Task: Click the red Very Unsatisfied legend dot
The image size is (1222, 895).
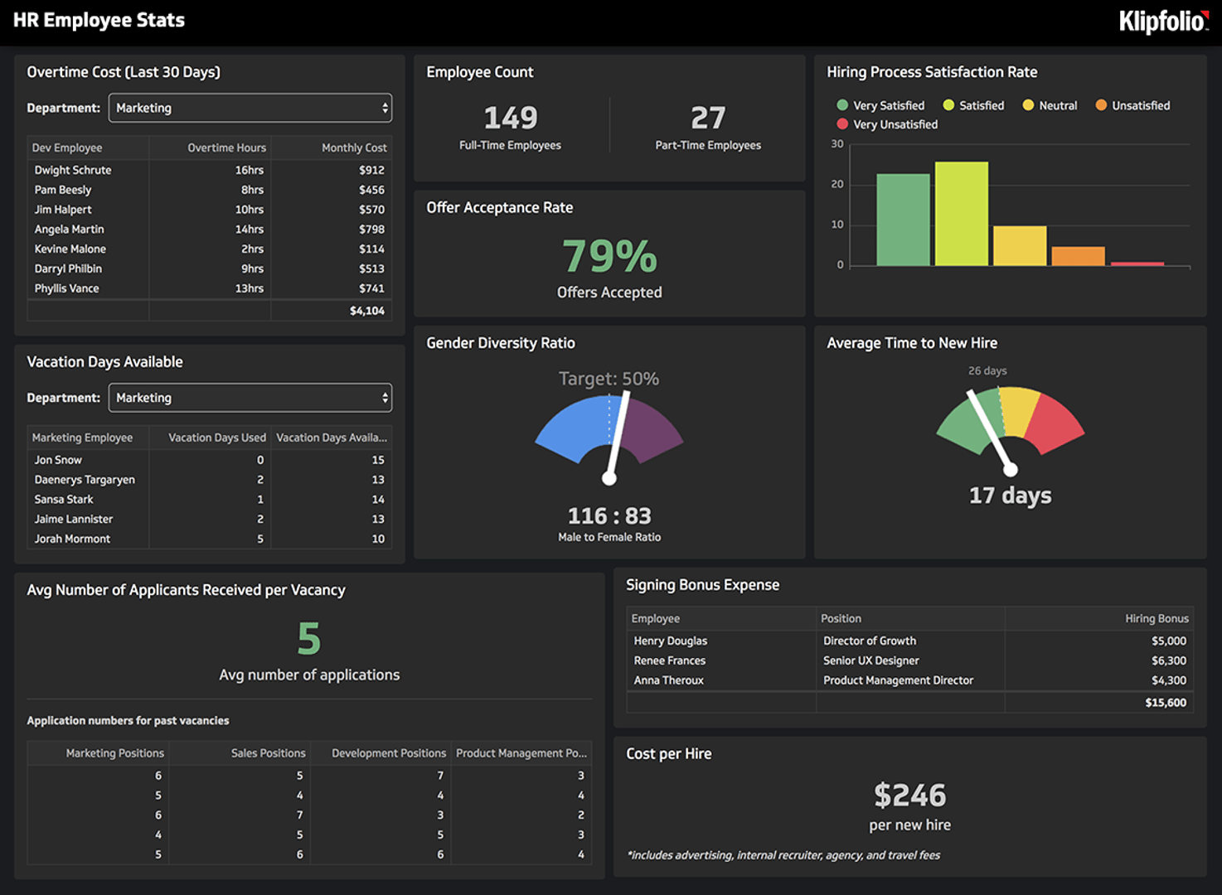Action: click(x=841, y=123)
